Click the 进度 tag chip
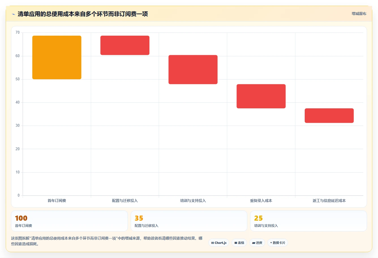Viewport: 378px width, 258px height. (257, 243)
